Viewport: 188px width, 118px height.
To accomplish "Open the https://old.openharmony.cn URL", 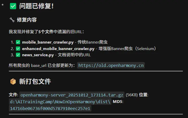I will pyautogui.click(x=111, y=65).
